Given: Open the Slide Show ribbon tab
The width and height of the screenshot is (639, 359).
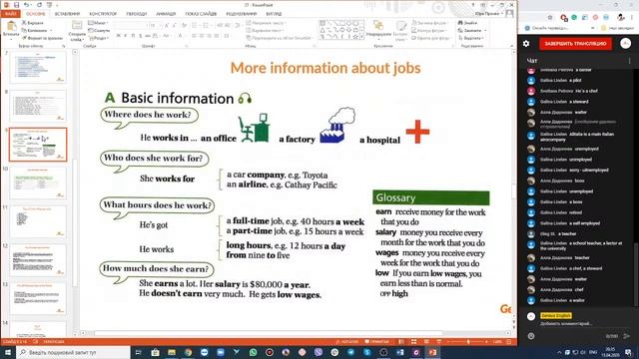Looking at the screenshot, I should point(201,14).
